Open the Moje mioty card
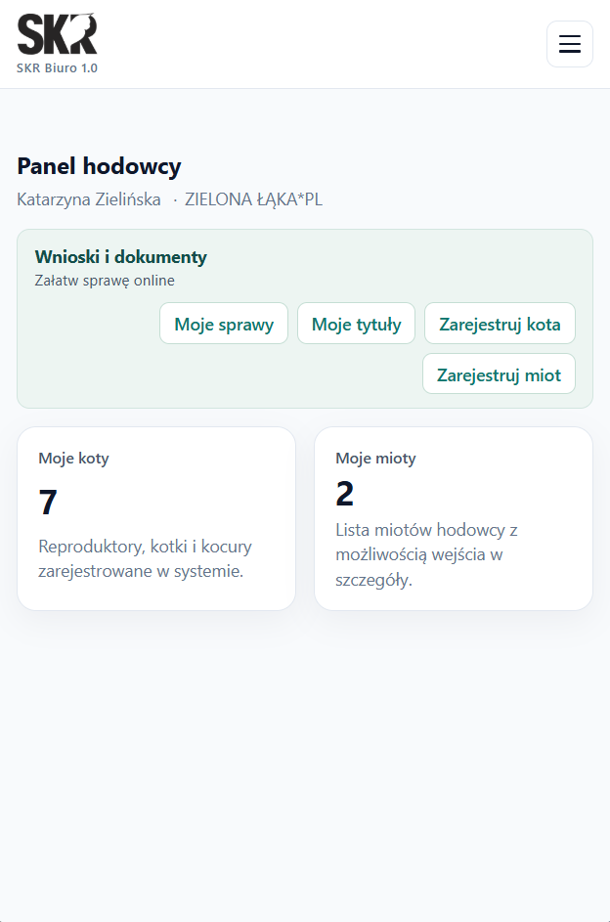The image size is (610, 922). [x=453, y=517]
